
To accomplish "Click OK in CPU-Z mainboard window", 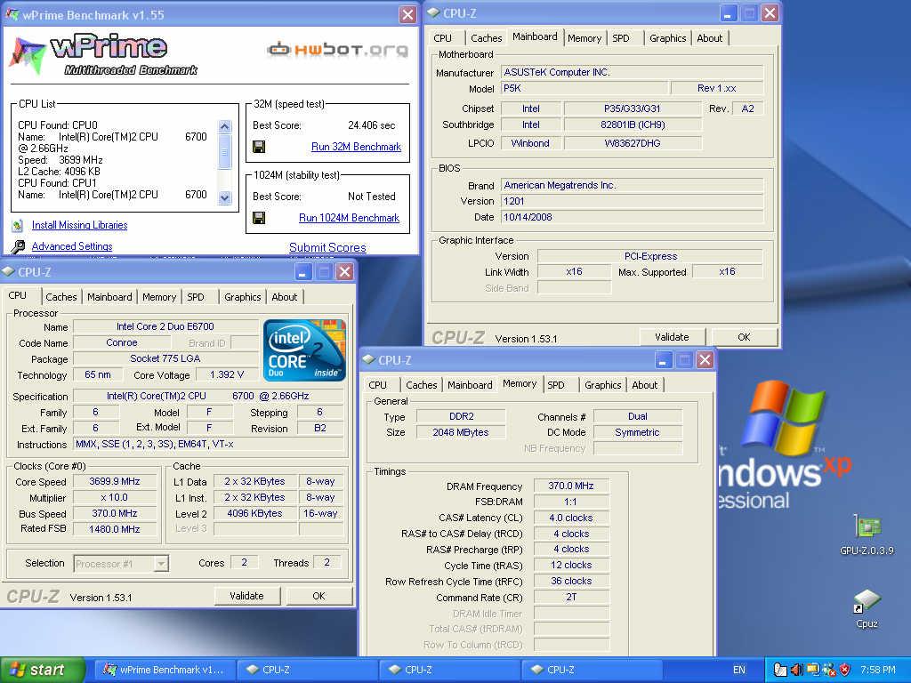I will coord(745,337).
